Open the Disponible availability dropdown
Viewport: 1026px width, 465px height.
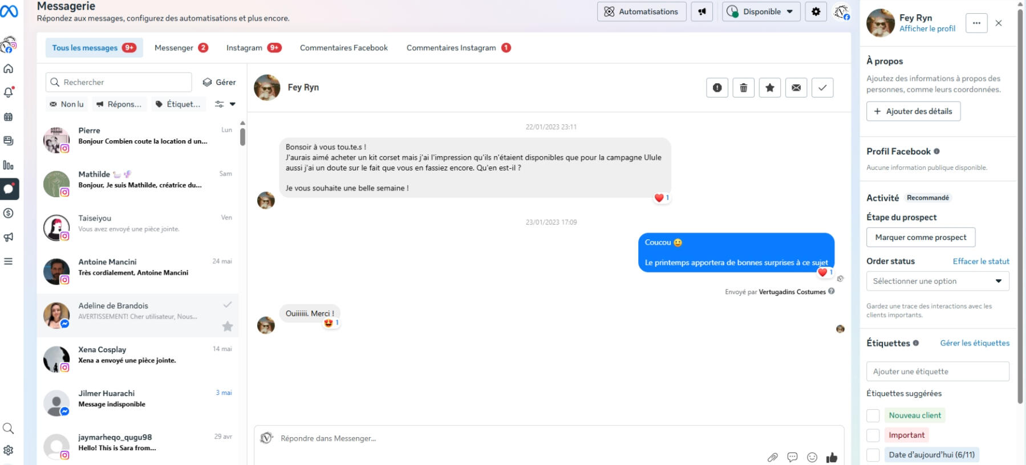coord(761,11)
